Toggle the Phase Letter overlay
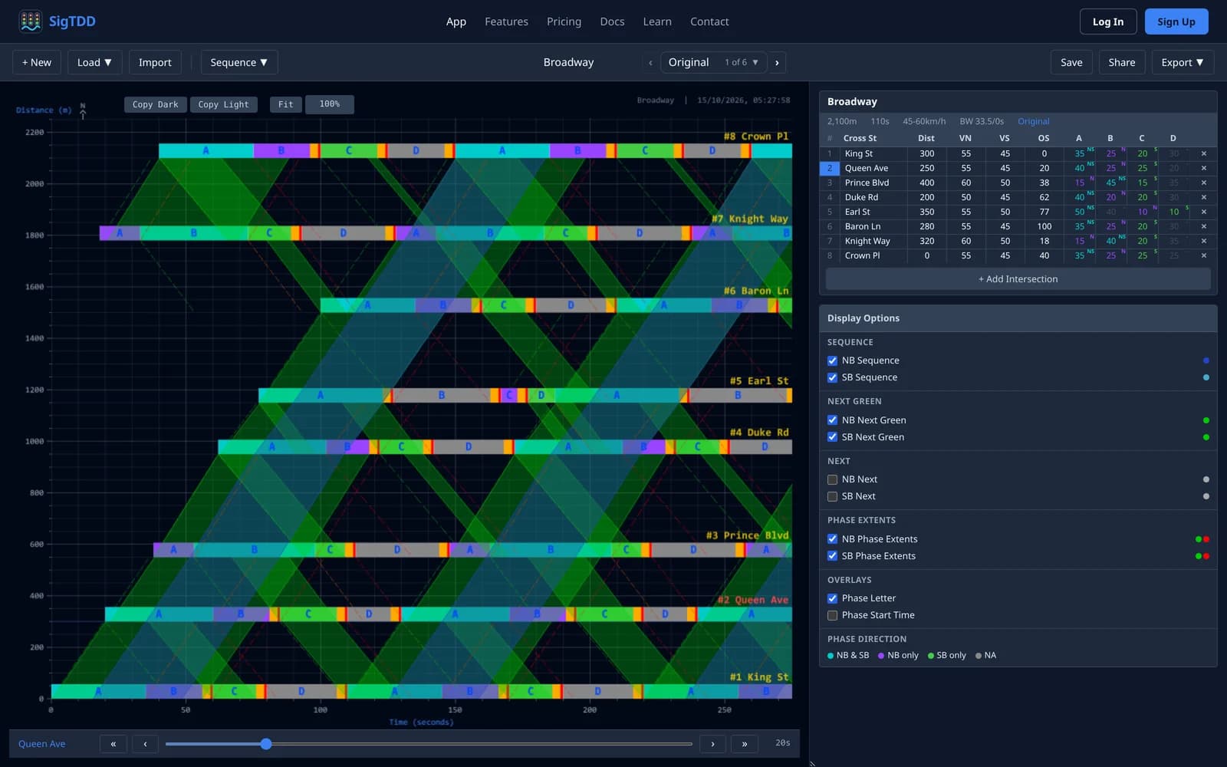Viewport: 1227px width, 767px height. (832, 598)
